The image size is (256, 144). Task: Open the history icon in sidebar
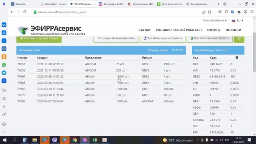(4, 90)
